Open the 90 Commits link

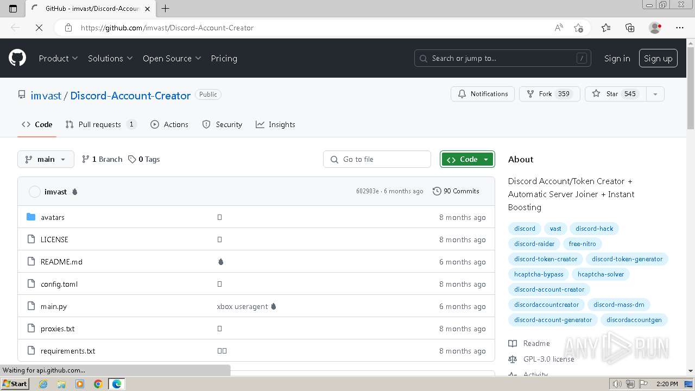pyautogui.click(x=456, y=191)
